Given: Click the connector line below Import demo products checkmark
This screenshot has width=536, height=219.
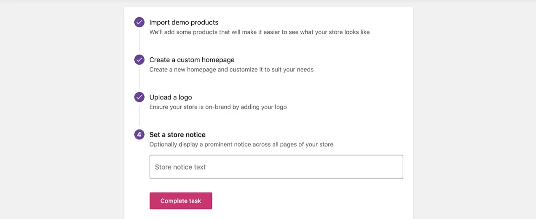Looking at the screenshot, I should pos(139,40).
